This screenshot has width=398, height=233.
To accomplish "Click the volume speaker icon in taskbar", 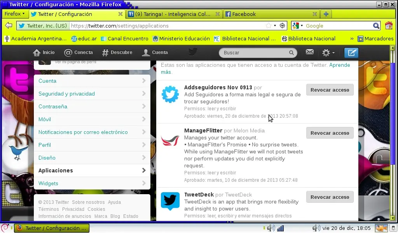I will [x=271, y=228].
